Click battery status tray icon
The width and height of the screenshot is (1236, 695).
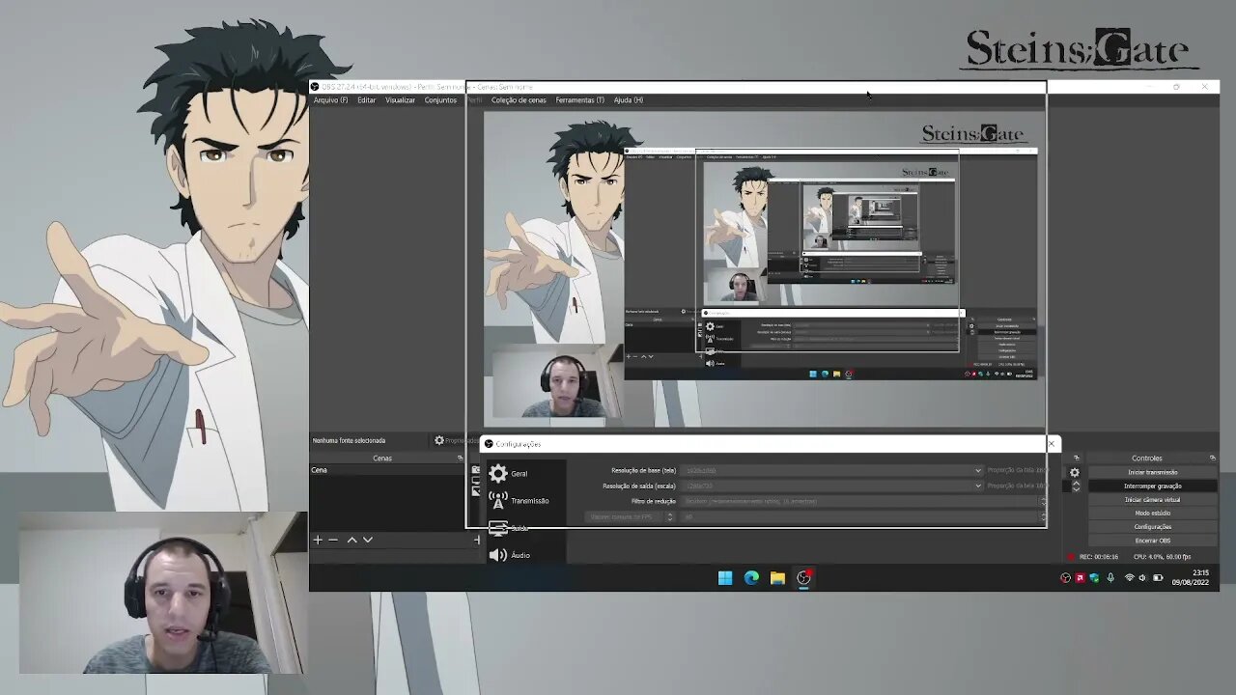click(1158, 578)
